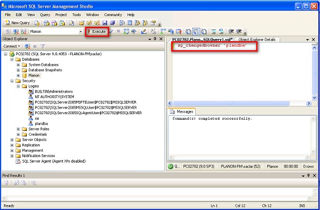Image resolution: width=320 pixels, height=210 pixels.
Task: Open the active files dropdown arrow
Action: [308, 40]
